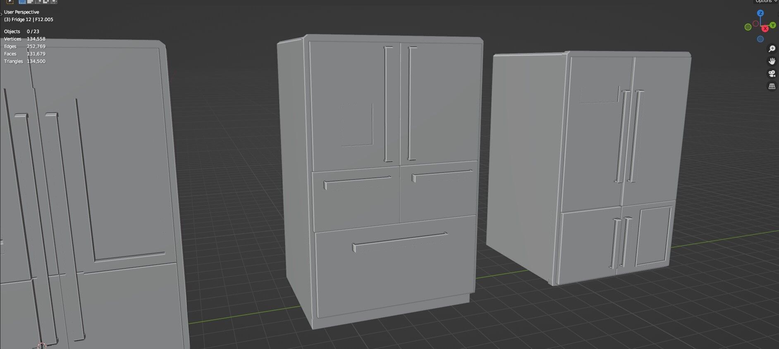Click the 'User Perspective' label
Screen dimensions: 779x349
point(22,12)
